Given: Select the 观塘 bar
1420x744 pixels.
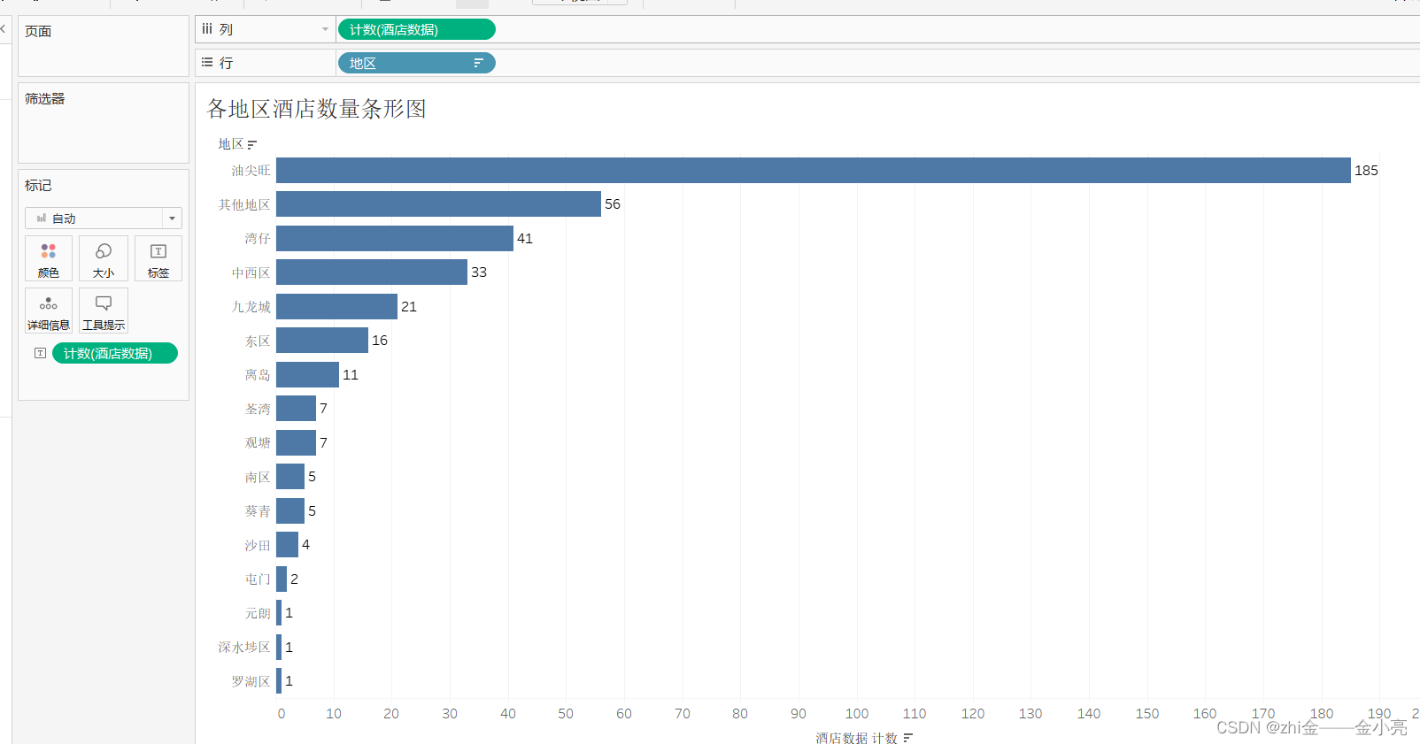Looking at the screenshot, I should [x=296, y=442].
